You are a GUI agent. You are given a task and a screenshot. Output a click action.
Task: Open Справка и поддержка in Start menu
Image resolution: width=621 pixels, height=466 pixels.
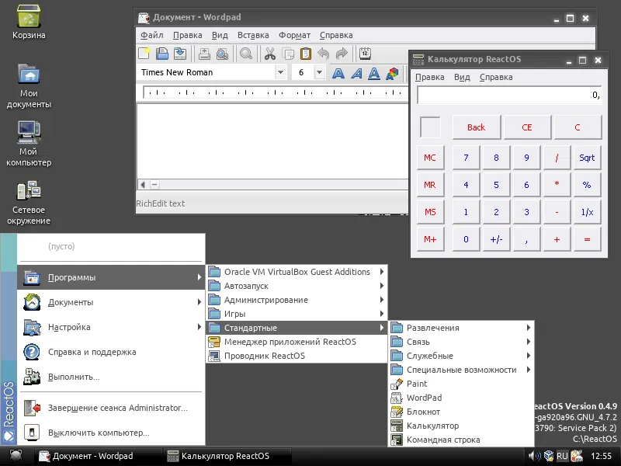111,352
